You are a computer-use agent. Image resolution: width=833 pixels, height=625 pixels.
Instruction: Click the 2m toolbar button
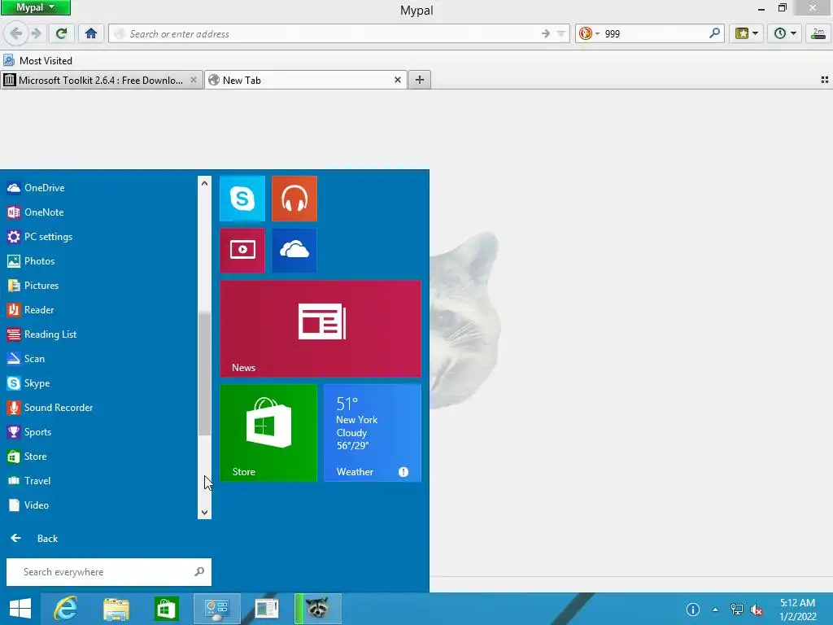coord(818,33)
